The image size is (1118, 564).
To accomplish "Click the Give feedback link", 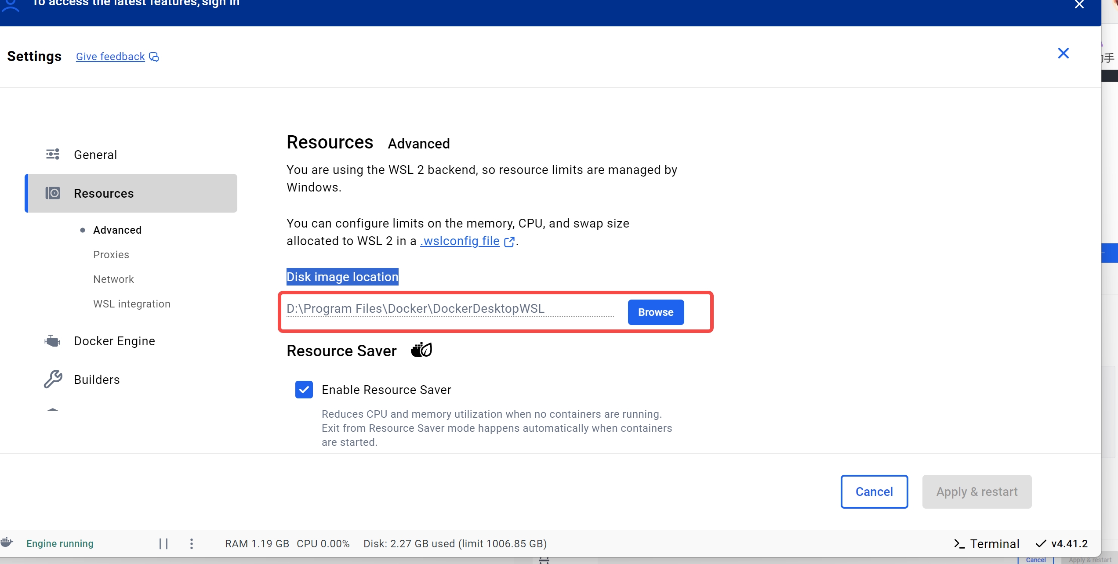I will click(110, 57).
